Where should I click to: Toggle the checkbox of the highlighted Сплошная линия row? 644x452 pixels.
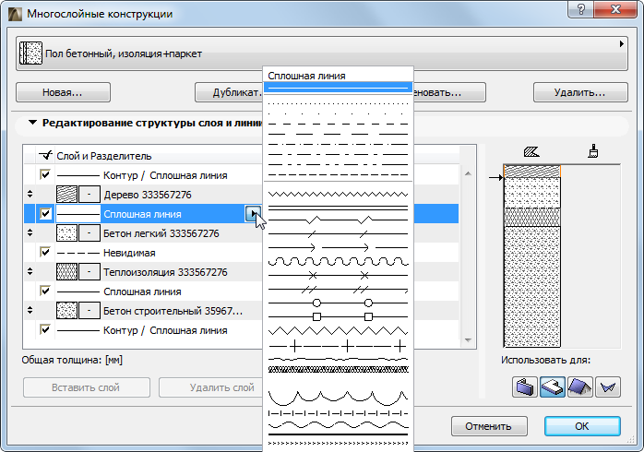click(45, 213)
